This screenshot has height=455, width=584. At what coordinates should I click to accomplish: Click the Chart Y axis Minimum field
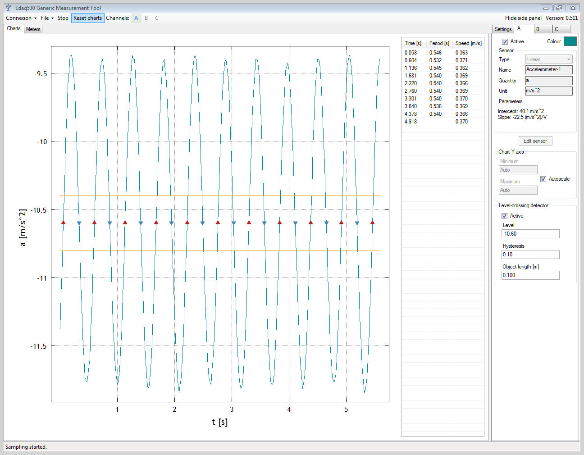[x=518, y=170]
